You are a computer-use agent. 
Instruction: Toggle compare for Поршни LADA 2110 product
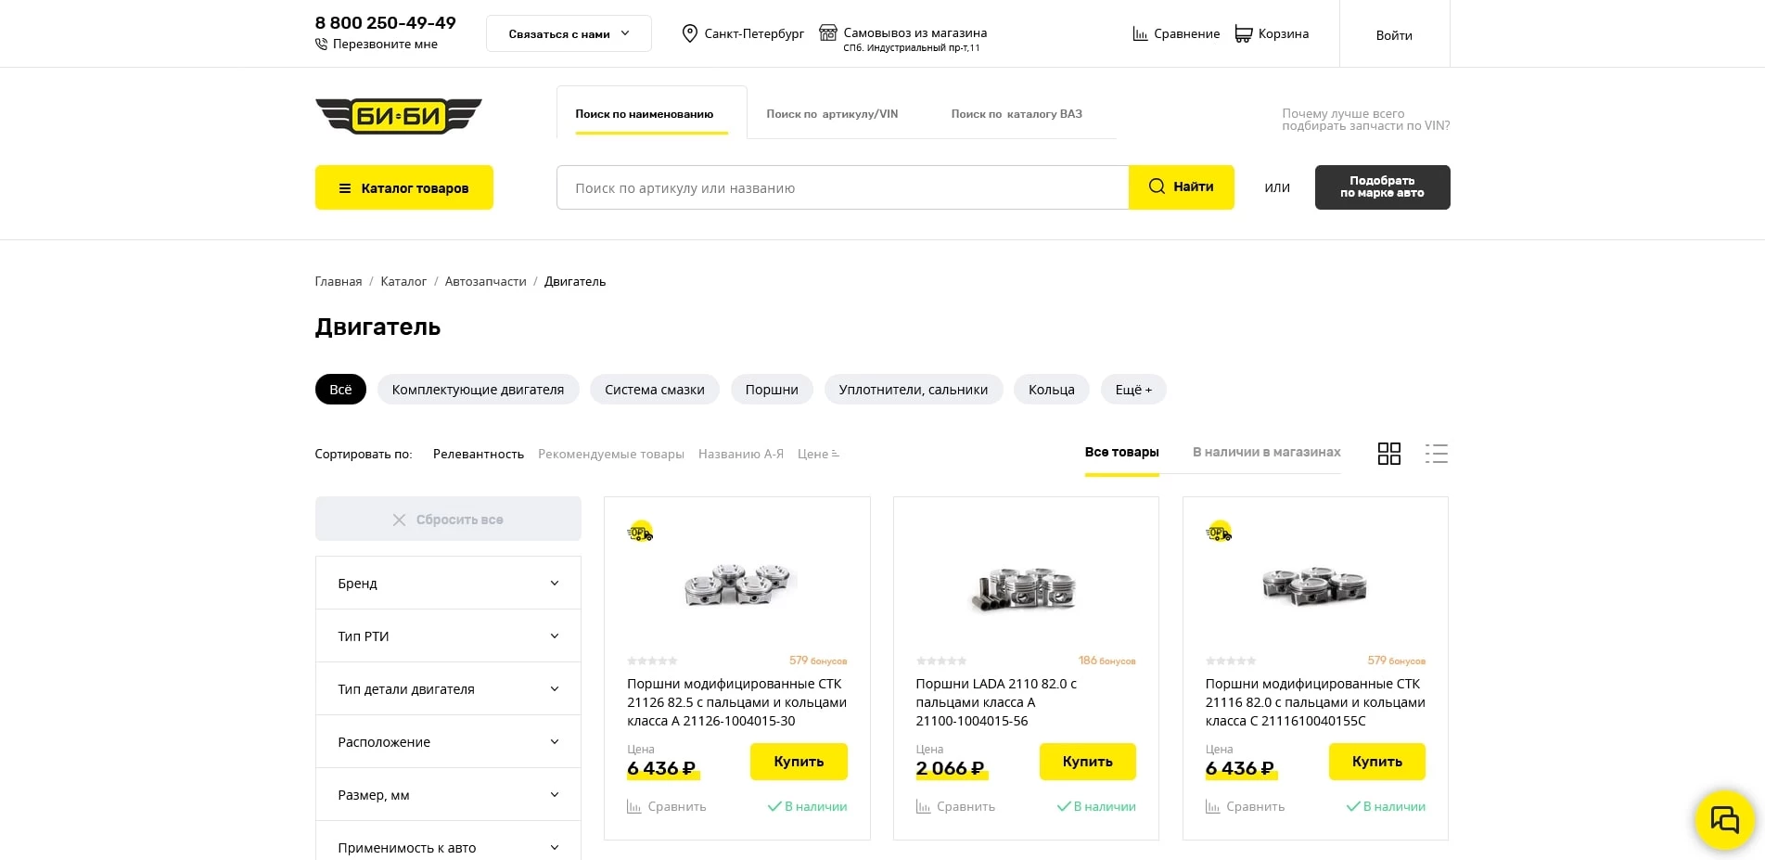click(955, 807)
